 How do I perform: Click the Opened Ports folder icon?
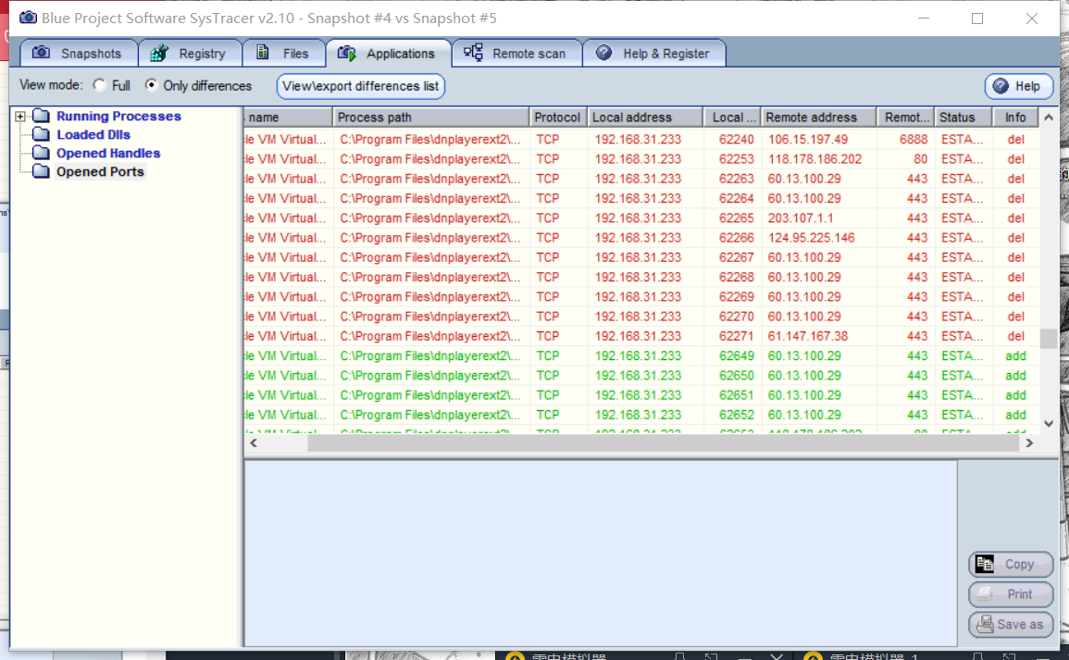coord(42,170)
